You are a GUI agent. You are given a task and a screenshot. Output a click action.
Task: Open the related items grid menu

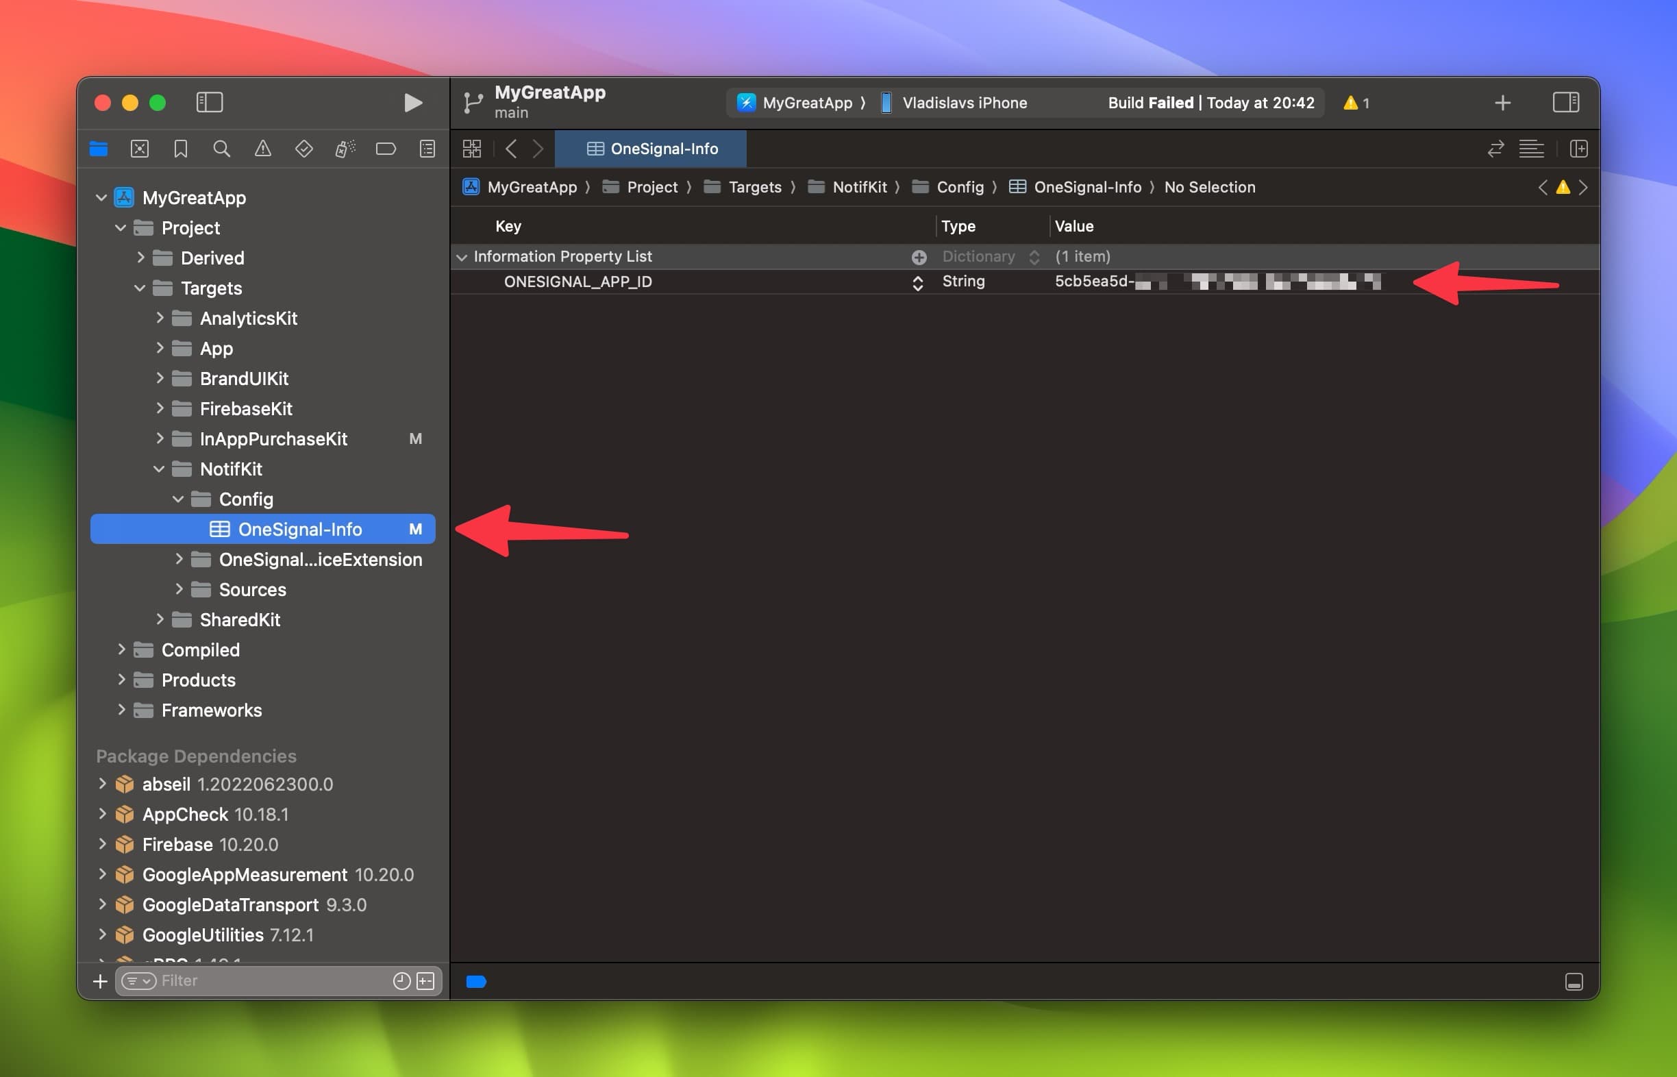tap(472, 148)
